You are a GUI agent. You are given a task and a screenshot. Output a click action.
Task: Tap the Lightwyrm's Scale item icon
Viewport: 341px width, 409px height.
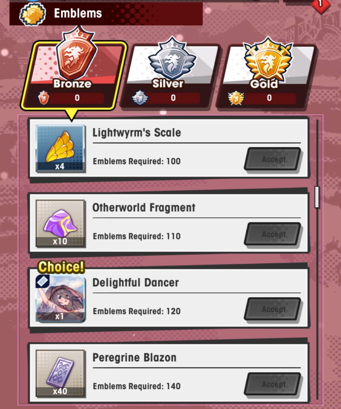tap(60, 148)
